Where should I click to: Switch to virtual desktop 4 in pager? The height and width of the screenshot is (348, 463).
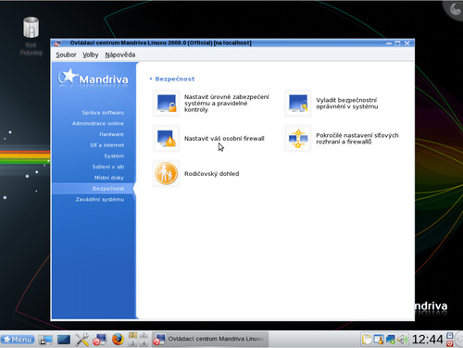tap(144, 342)
